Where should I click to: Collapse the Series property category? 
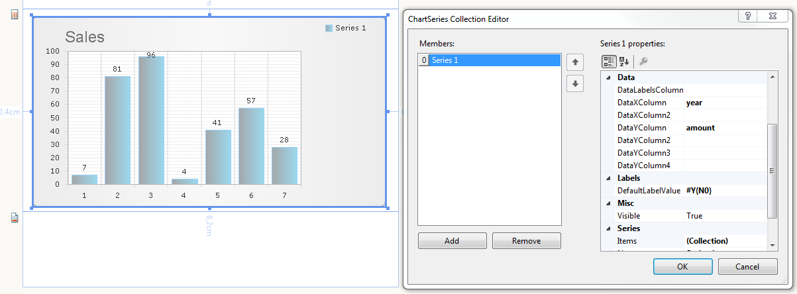click(x=607, y=228)
